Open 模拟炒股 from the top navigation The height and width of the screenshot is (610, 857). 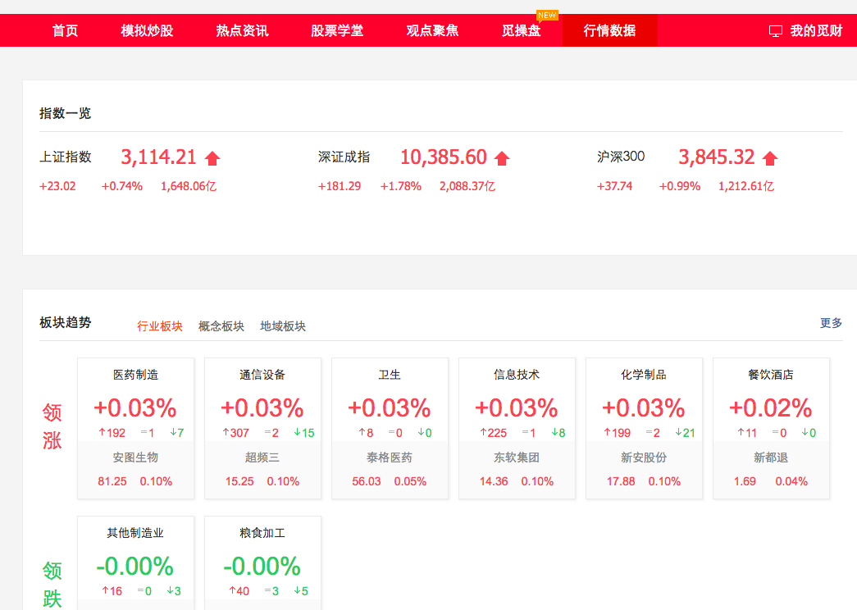pos(146,30)
